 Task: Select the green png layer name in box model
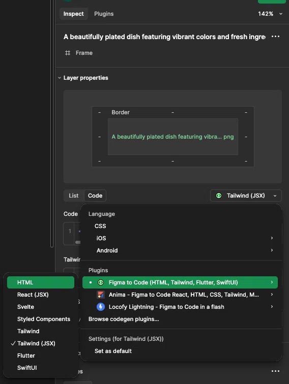[x=172, y=137]
